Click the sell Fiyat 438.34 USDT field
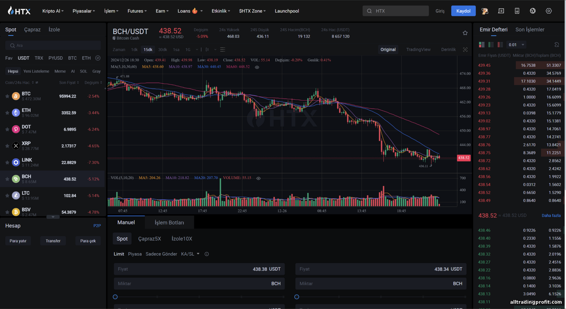Screen dimensions: 566x309 click(x=381, y=269)
